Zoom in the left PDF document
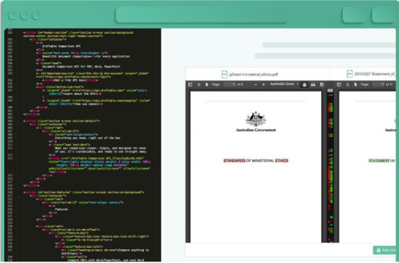 tap(264, 84)
